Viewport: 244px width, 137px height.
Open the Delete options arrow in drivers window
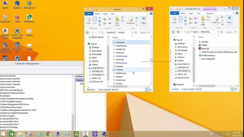[x=112, y=19]
